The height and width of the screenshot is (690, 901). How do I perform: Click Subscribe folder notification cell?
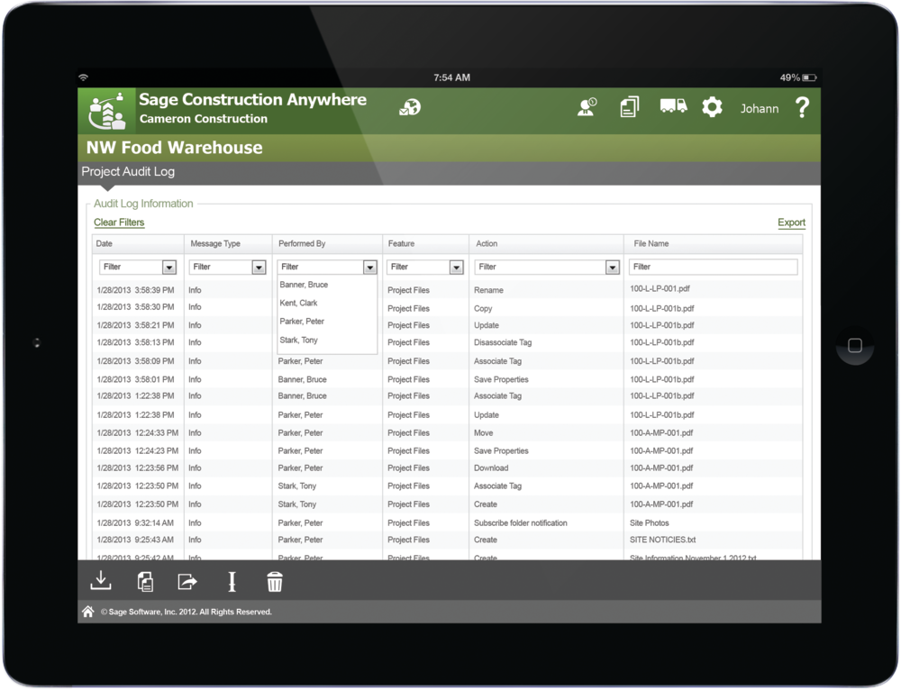[x=520, y=522]
